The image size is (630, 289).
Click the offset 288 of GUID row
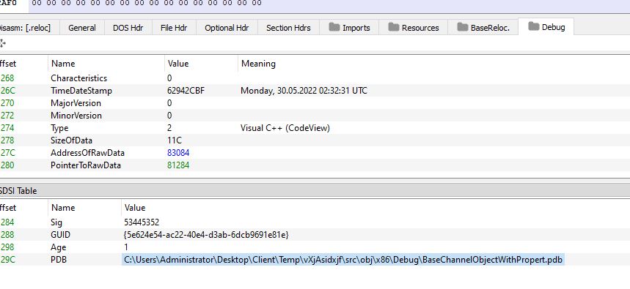[7, 234]
